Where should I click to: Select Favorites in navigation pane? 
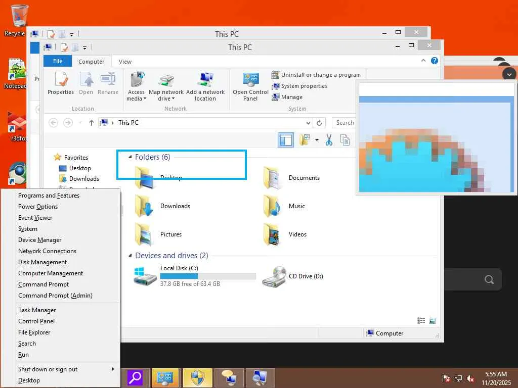click(x=76, y=158)
